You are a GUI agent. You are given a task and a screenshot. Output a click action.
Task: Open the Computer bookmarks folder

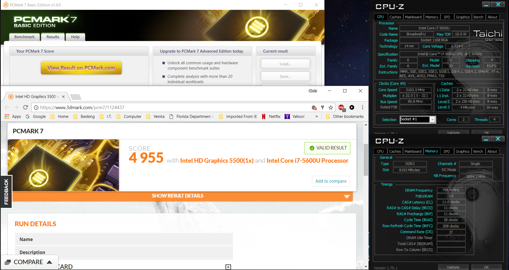coord(129,116)
